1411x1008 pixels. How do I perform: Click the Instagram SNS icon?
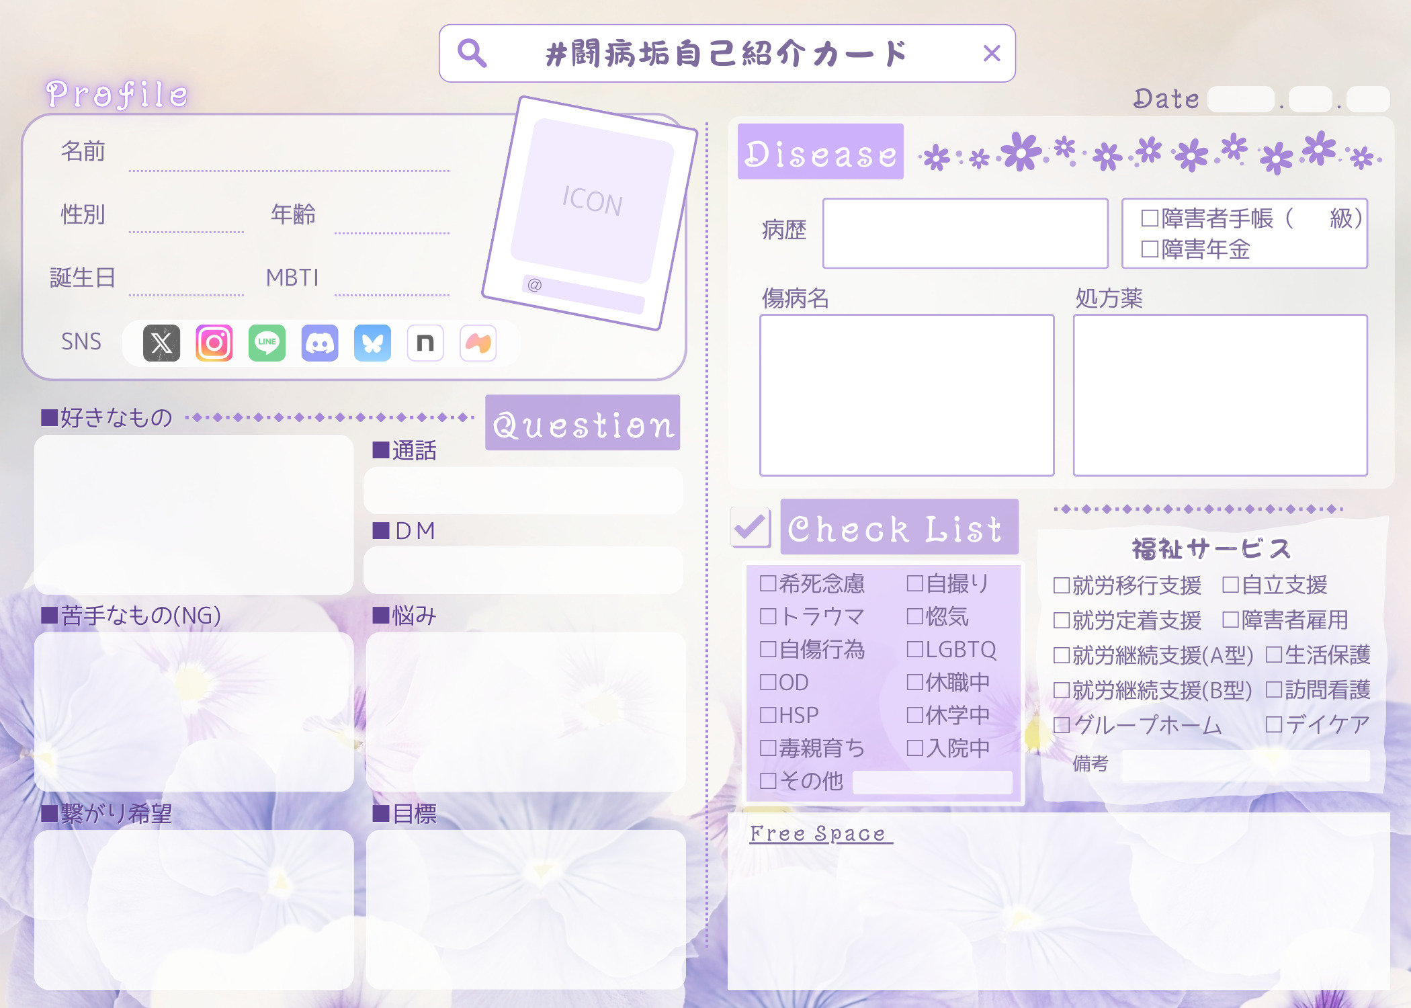tap(214, 343)
